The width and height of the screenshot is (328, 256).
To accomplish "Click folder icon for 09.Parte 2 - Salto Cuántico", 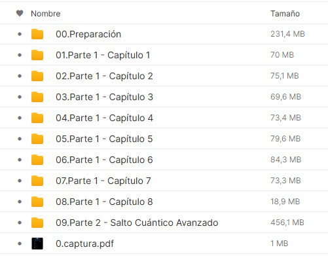I will pyautogui.click(x=37, y=223).
